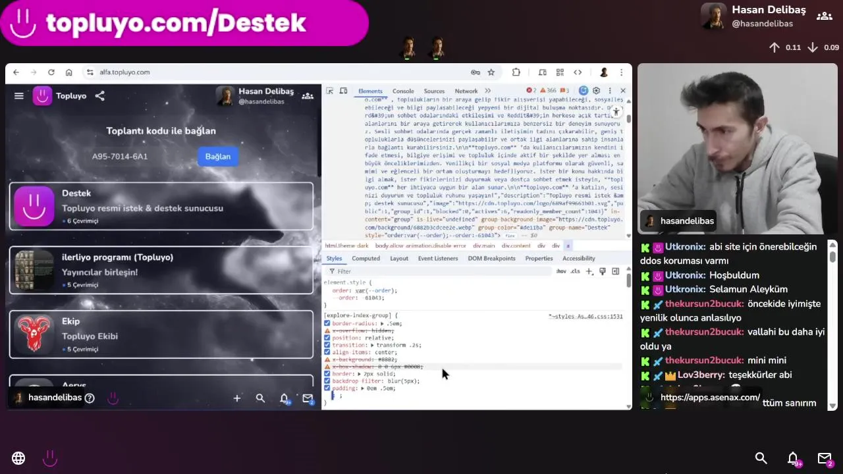The height and width of the screenshot is (474, 843).
Task: Expand transition shorthand triangle
Action: point(372,346)
